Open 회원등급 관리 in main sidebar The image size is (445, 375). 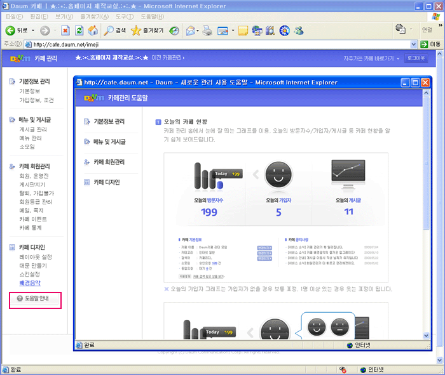36,202
